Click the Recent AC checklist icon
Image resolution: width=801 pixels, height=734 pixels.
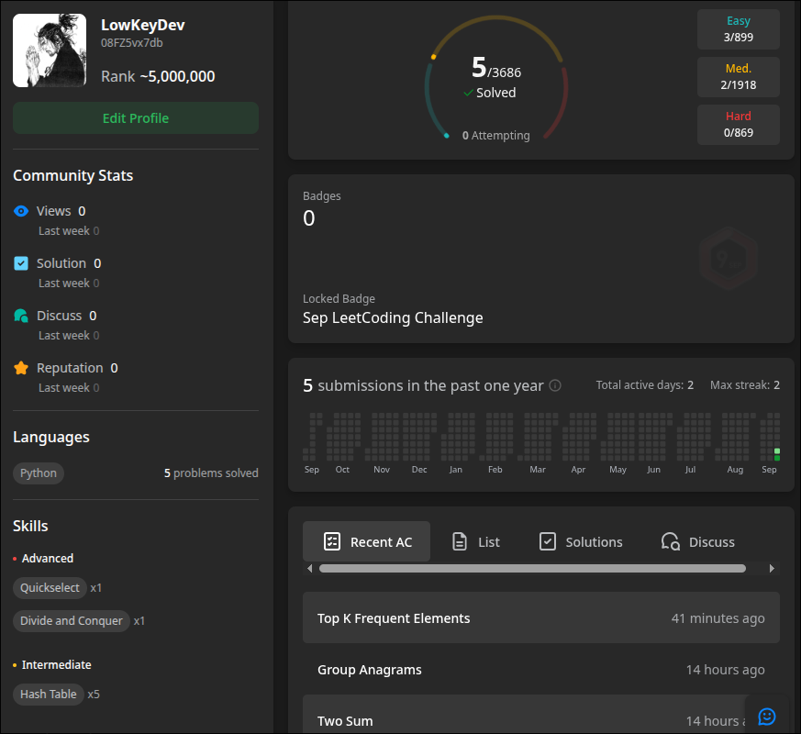click(332, 541)
